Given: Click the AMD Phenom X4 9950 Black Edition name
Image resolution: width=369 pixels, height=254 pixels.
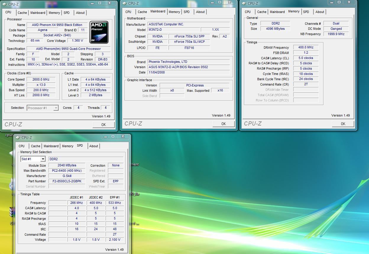Looking at the screenshot, I should click(57, 25).
